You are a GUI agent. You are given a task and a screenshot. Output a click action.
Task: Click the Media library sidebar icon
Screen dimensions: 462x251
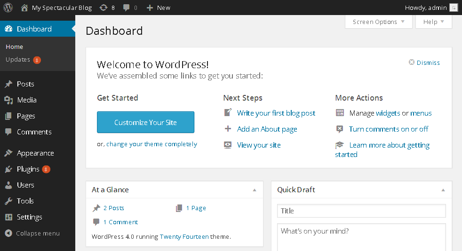click(8, 100)
